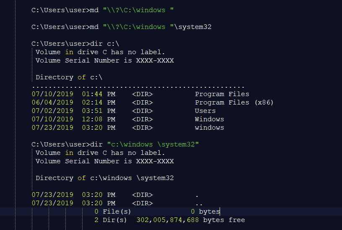
Task: Click the double-dot '..' parent directory entry
Action: (x=199, y=204)
